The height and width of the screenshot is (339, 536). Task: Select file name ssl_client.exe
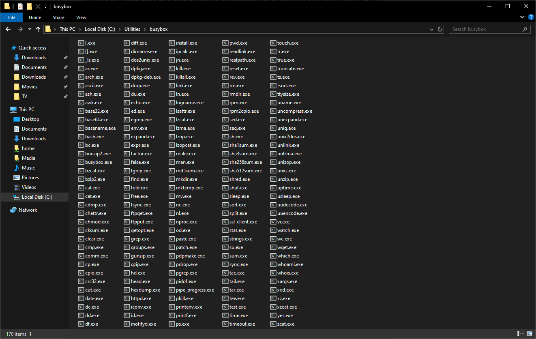tap(243, 222)
